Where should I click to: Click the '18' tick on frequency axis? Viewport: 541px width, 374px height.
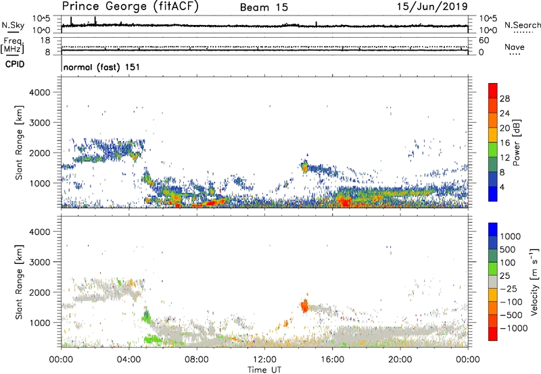point(45,41)
